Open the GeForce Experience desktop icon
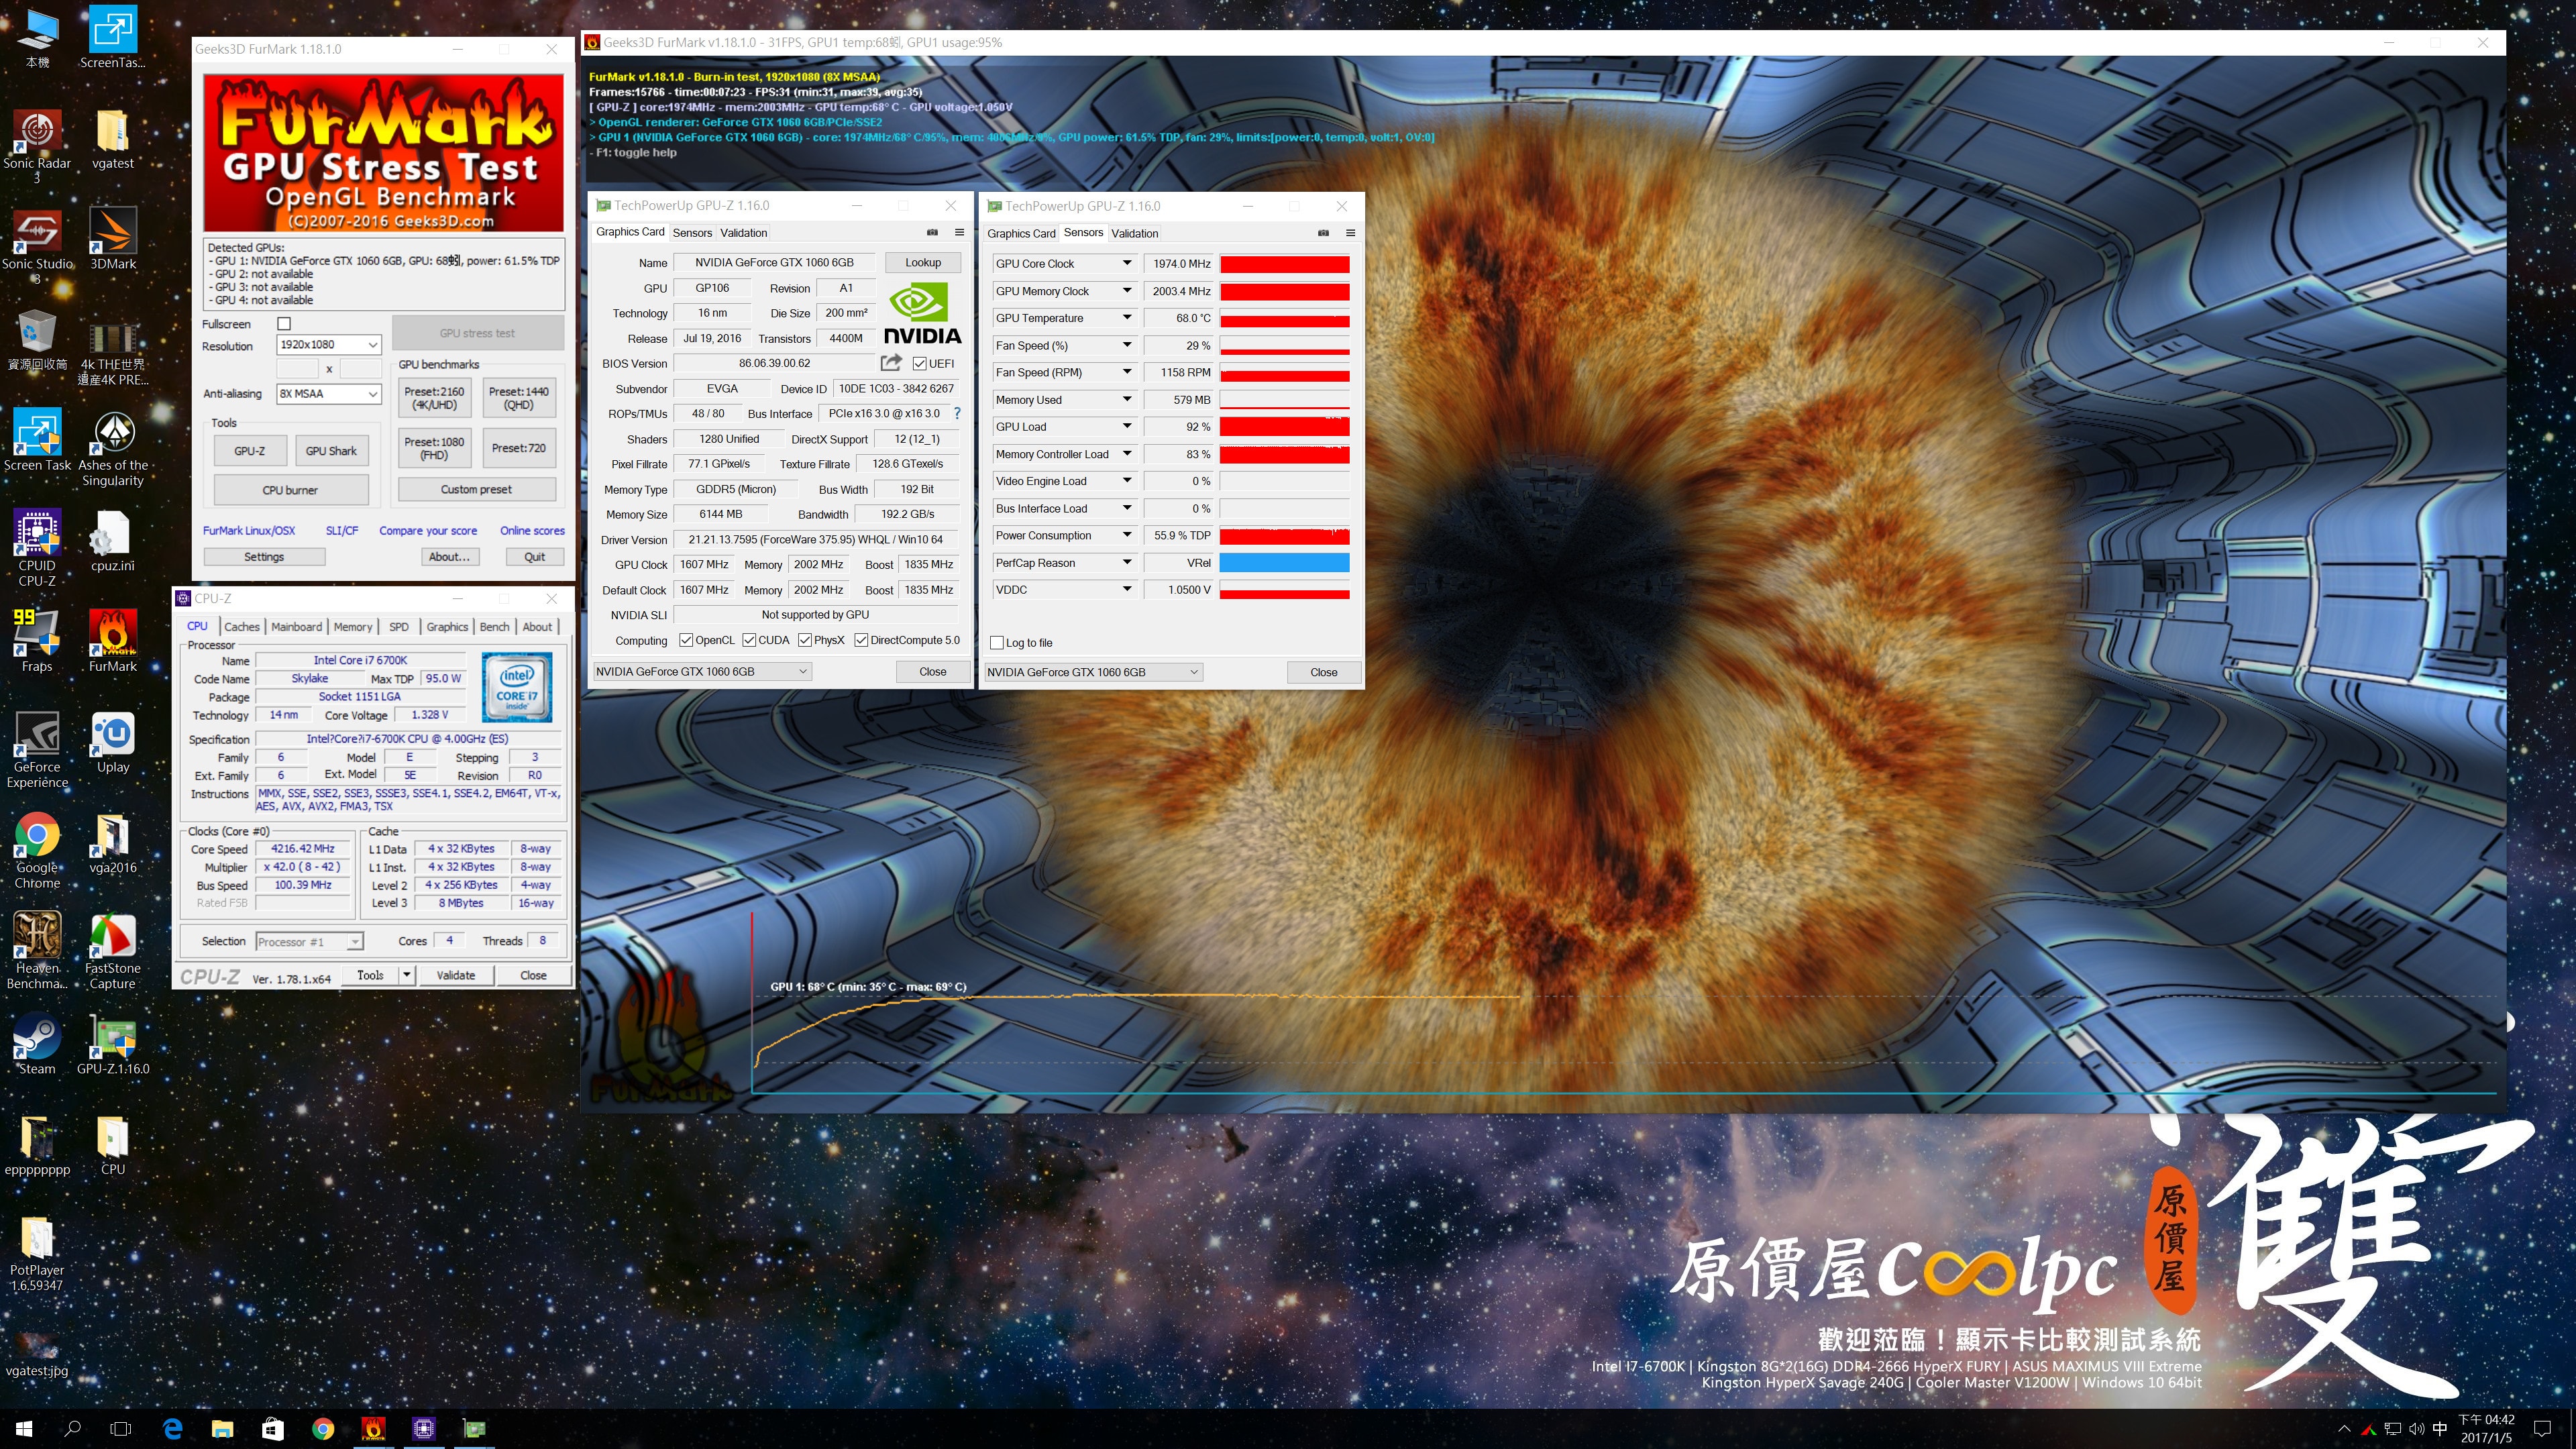 point(37,749)
